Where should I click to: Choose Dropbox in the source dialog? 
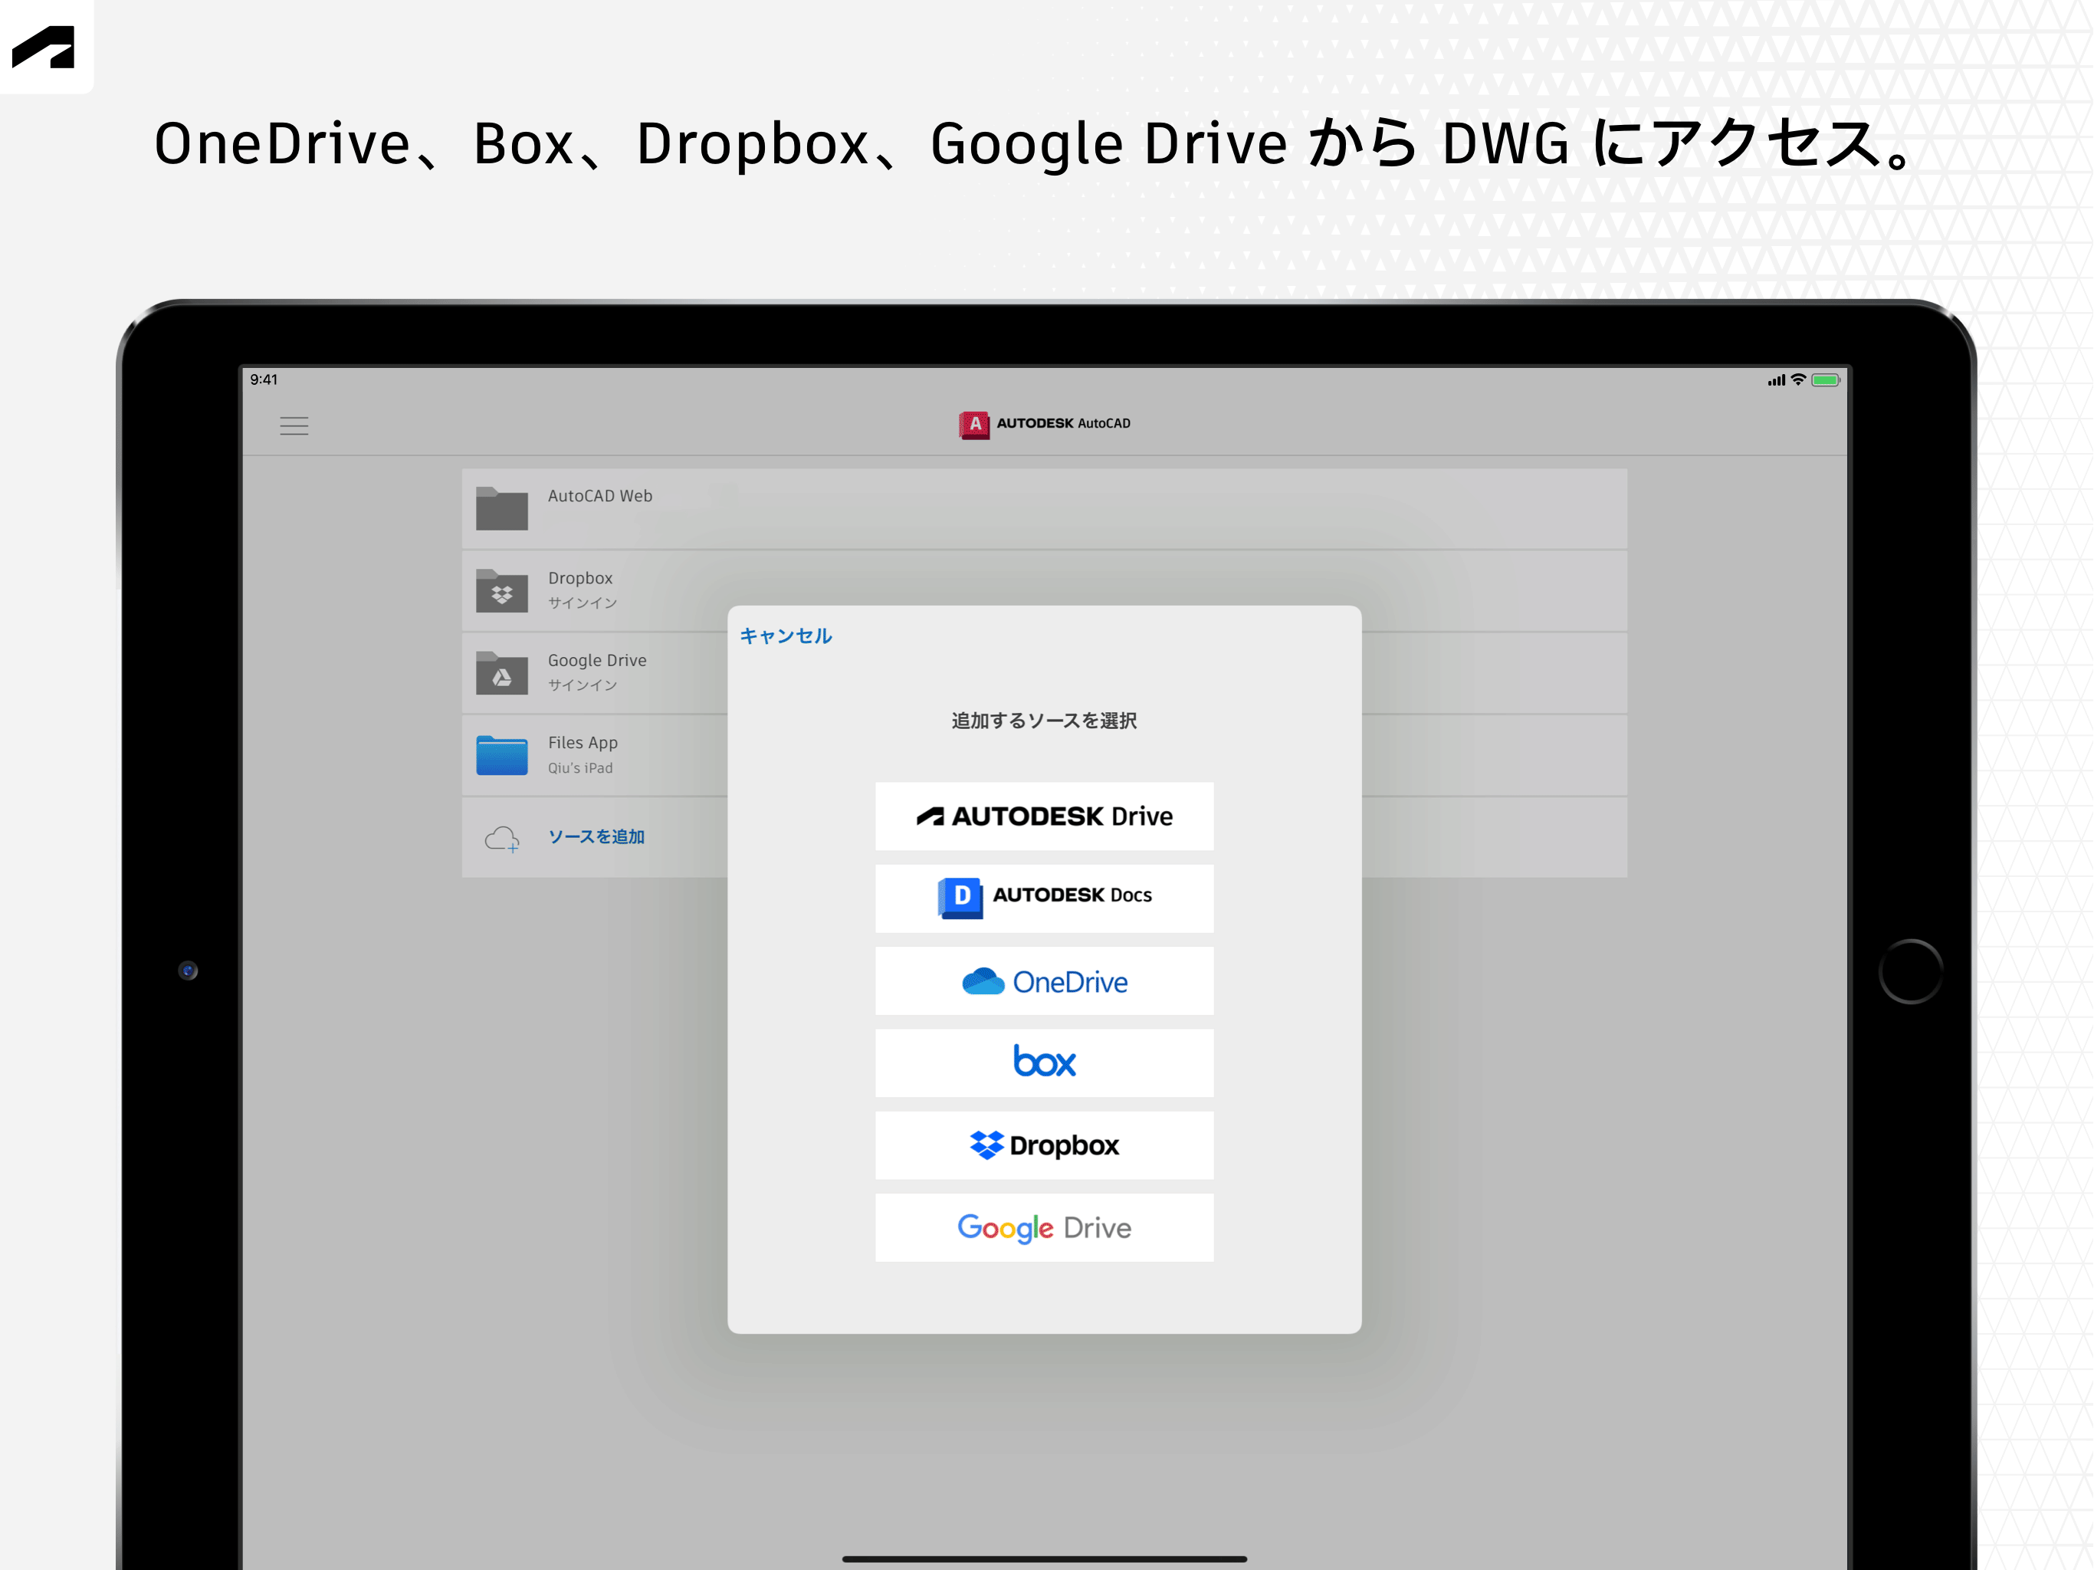(x=1044, y=1145)
